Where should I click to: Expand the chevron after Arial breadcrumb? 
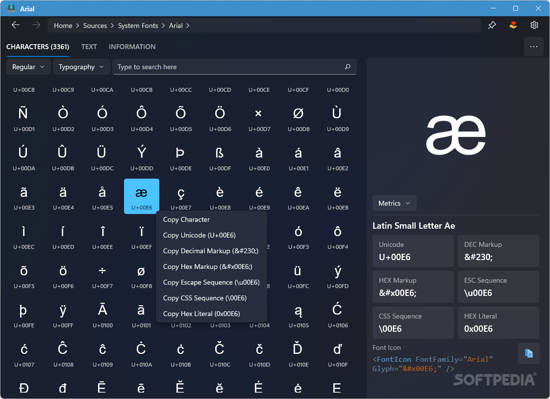point(188,26)
